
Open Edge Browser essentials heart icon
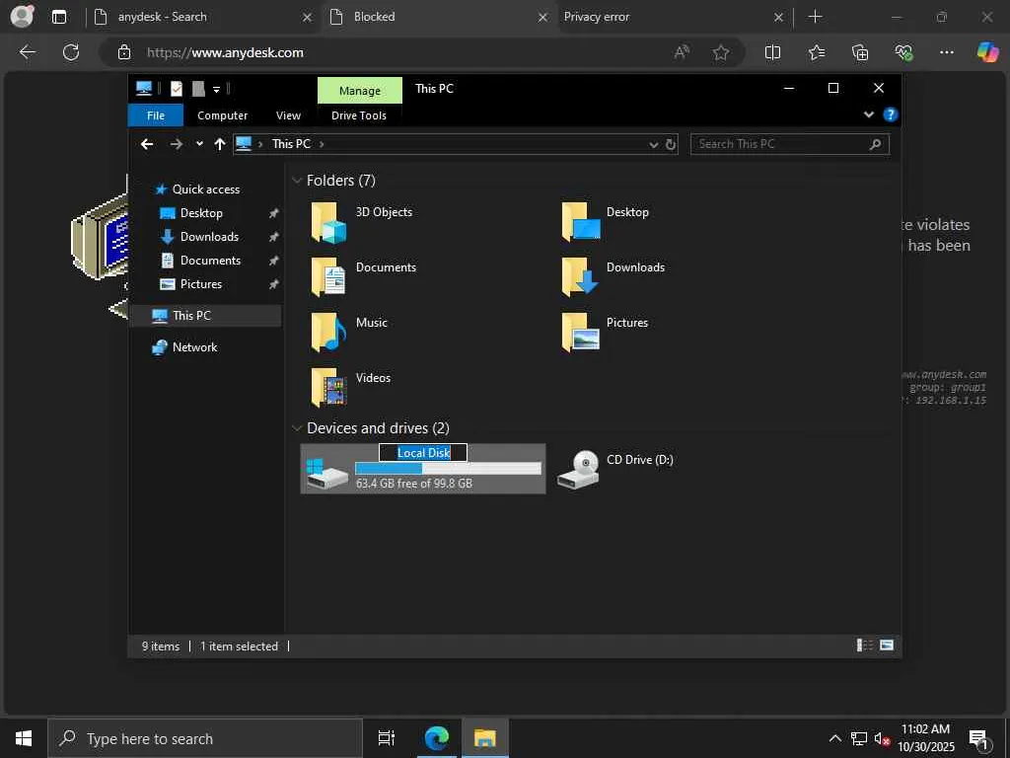pos(903,53)
